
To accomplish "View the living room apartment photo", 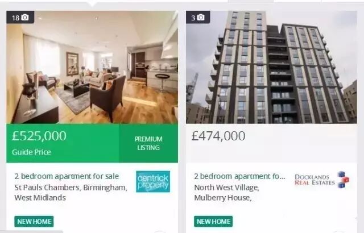I will (x=92, y=67).
